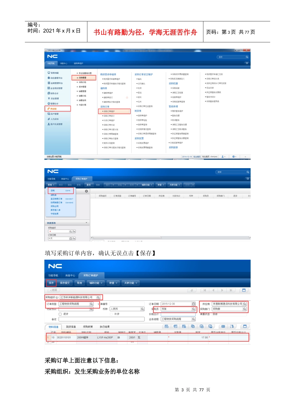The width and height of the screenshot is (295, 417).
Task: Tick the 补货 checkbox
Action: [111, 314]
